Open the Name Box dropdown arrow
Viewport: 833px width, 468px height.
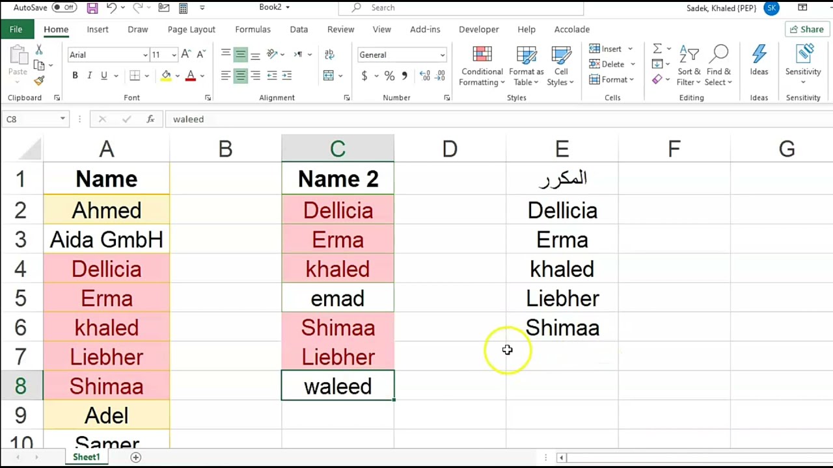click(x=62, y=119)
